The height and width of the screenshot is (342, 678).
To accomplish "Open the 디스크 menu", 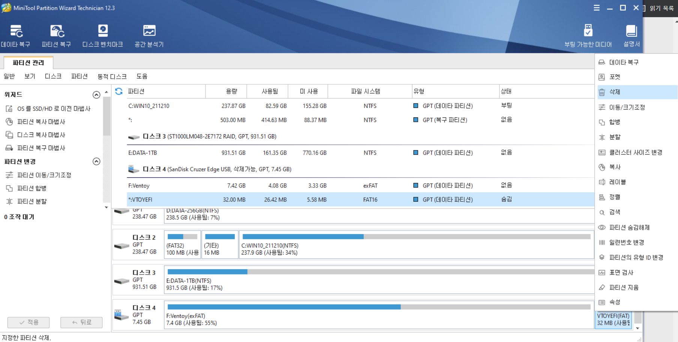I will coord(53,76).
